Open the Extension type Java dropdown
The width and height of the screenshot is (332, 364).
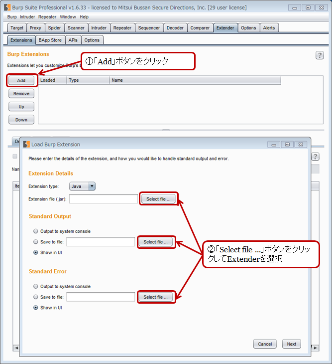pyautogui.click(x=83, y=186)
